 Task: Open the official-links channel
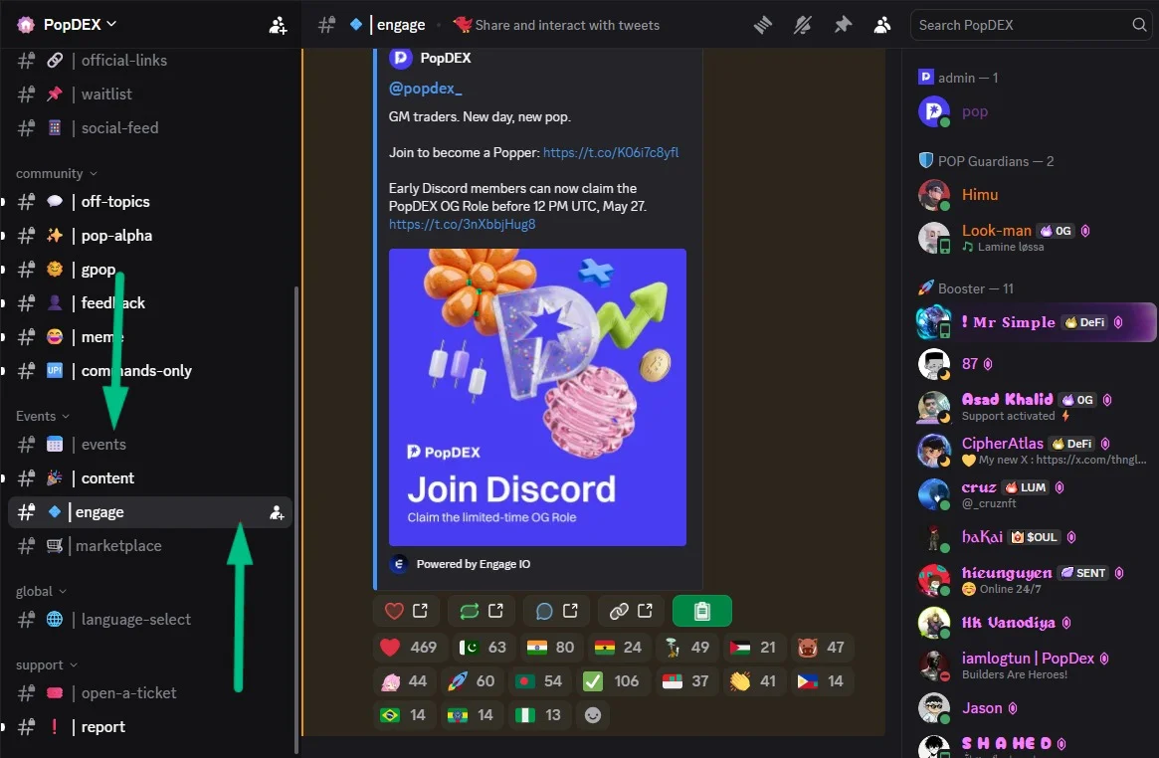pyautogui.click(x=150, y=61)
